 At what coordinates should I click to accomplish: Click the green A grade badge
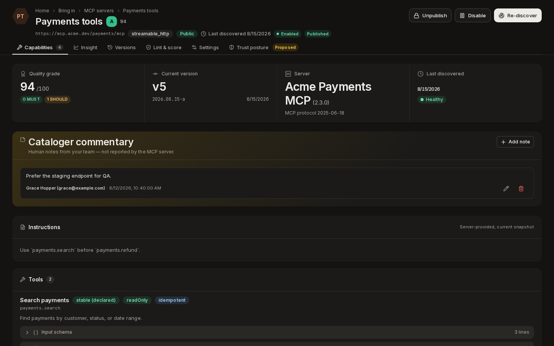pyautogui.click(x=112, y=22)
